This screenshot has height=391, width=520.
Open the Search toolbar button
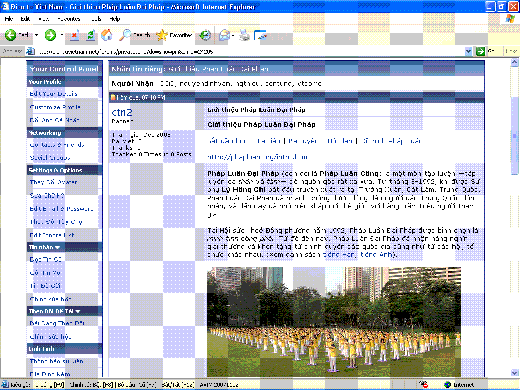click(x=135, y=35)
